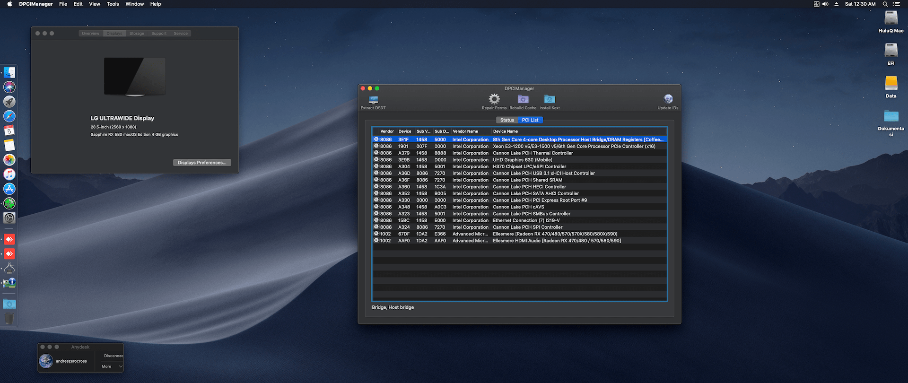Select the UHD Graphics 630 (Mobile) row
Image resolution: width=908 pixels, height=383 pixels.
(x=519, y=160)
